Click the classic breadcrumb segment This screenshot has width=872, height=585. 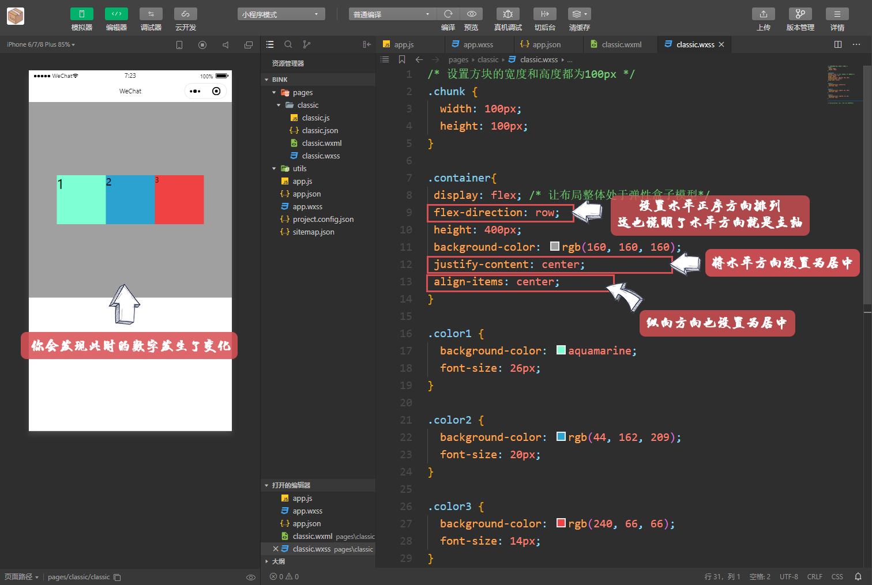click(x=488, y=59)
